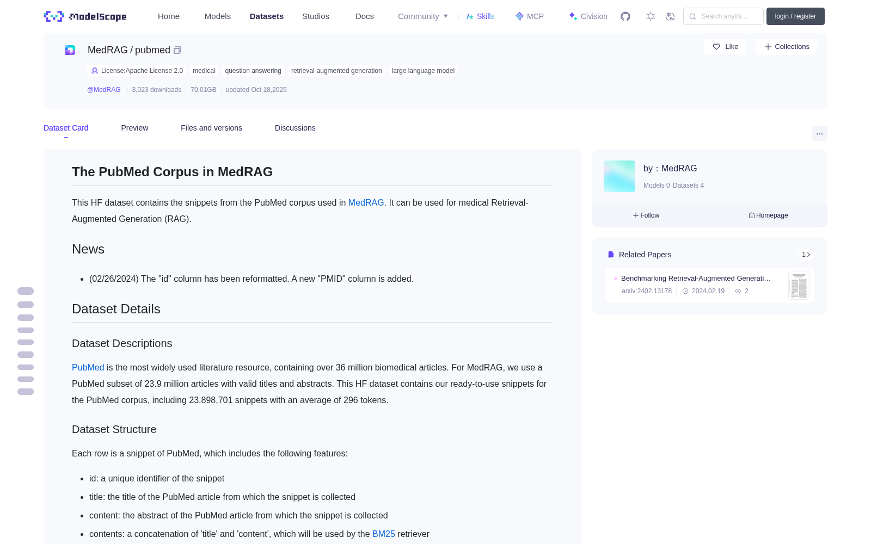Expand the Community dropdown menu
Image resolution: width=871 pixels, height=544 pixels.
pos(423,16)
